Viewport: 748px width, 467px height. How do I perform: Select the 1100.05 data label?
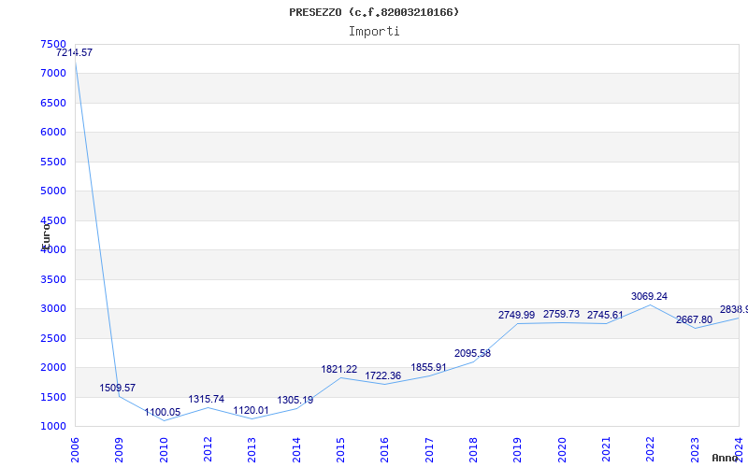pos(163,412)
